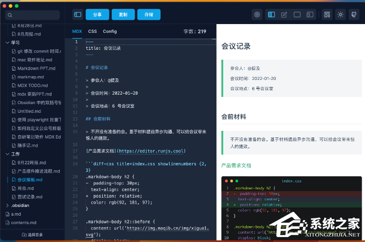Click the 会前材料 heading in preview
Screen dimensions: 365x242
click(234, 117)
